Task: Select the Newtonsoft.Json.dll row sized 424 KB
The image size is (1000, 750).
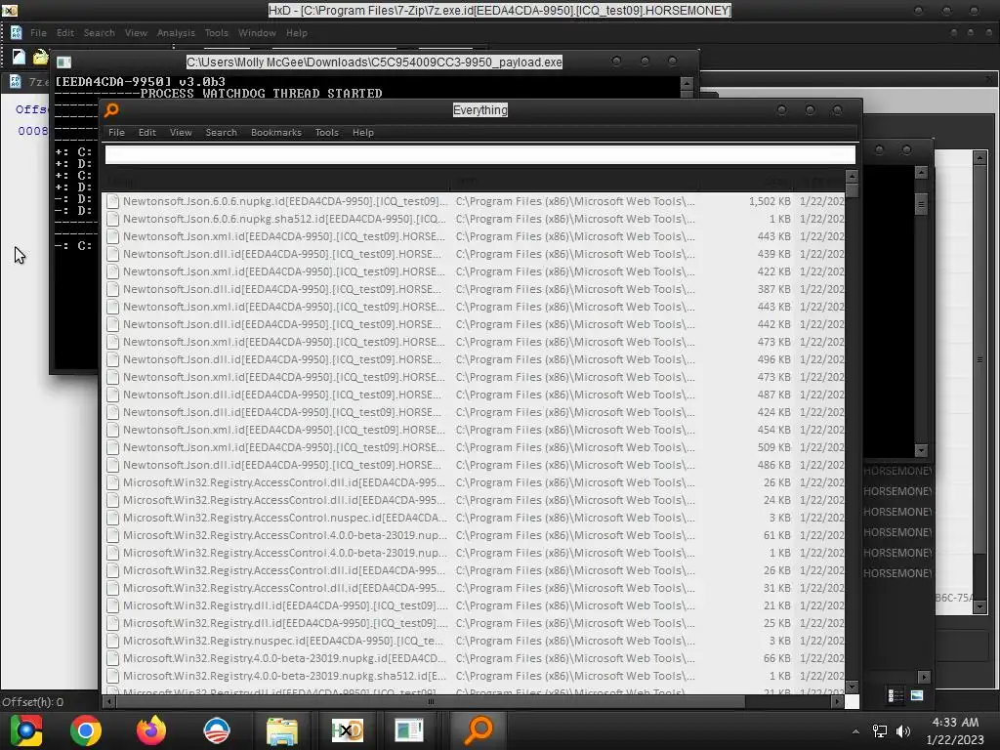Action: [x=476, y=412]
